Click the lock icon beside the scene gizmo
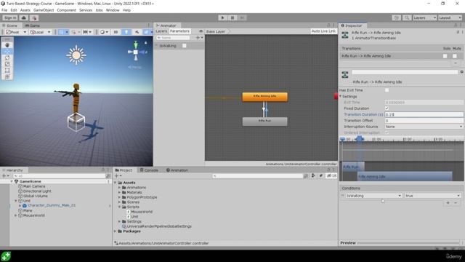Screen dimensions: 465x262 click(145, 43)
